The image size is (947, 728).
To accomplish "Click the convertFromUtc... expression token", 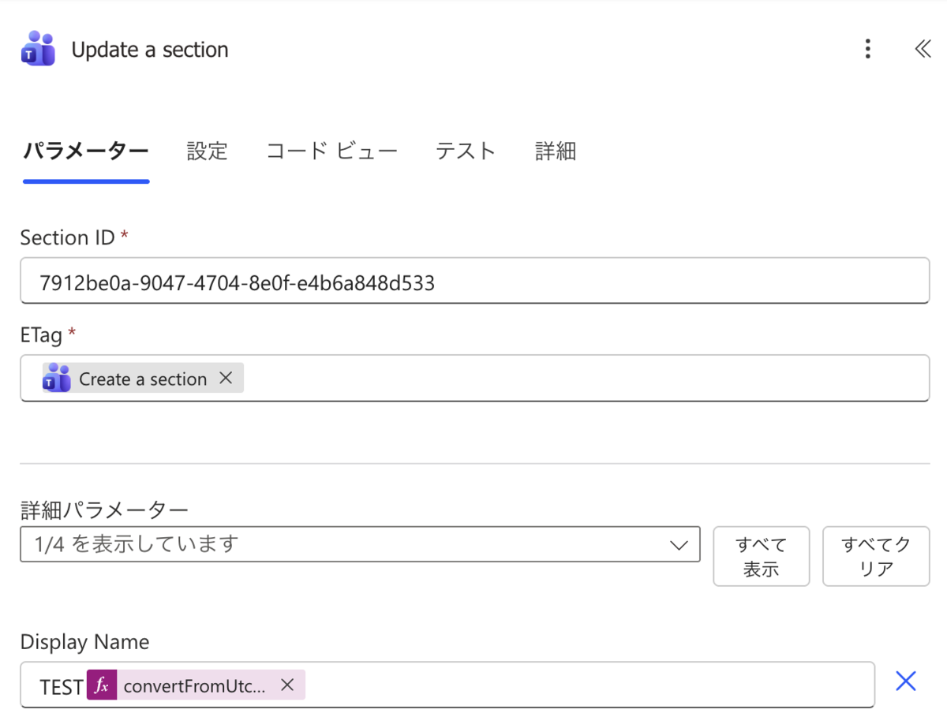I will [196, 685].
